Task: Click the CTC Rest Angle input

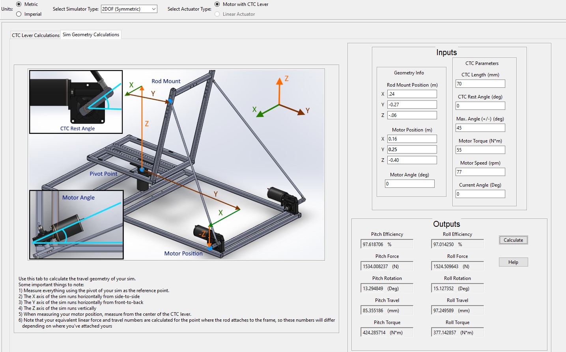Action: (x=480, y=106)
